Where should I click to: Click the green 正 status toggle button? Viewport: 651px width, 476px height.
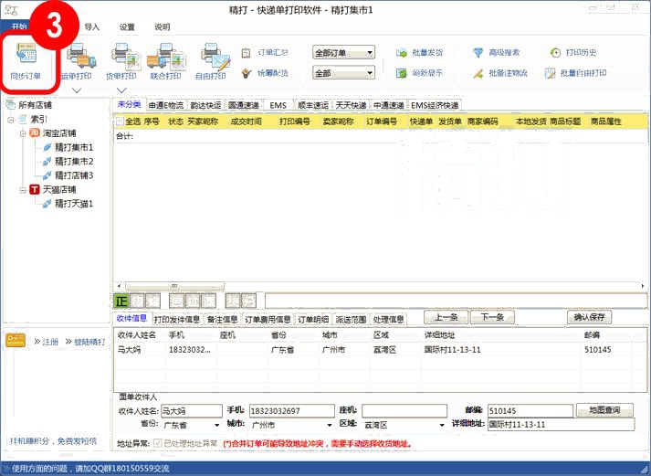click(x=121, y=300)
